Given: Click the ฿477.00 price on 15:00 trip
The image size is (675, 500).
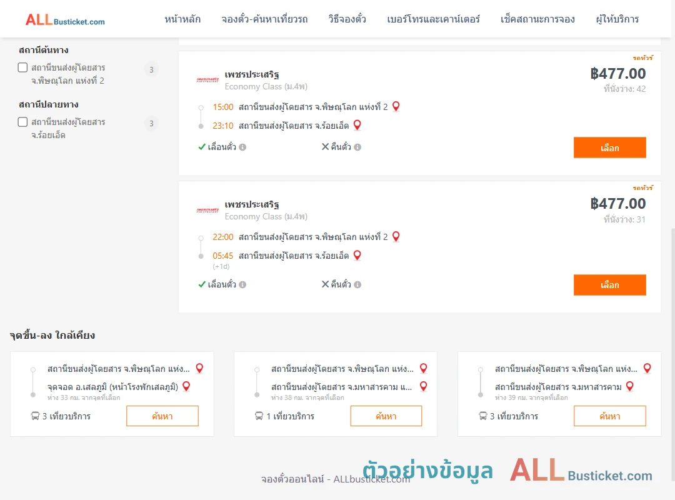Looking at the screenshot, I should pyautogui.click(x=617, y=74).
